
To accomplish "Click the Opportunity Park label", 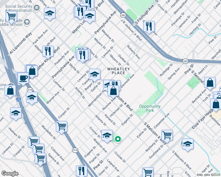I will coord(150,108).
